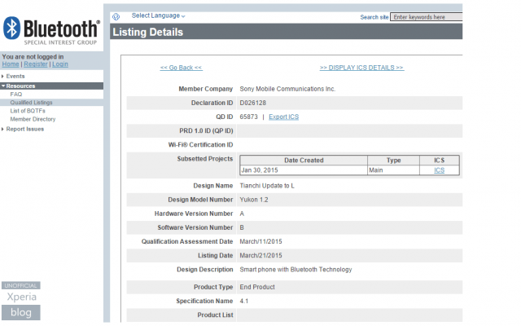The width and height of the screenshot is (521, 326).
Task: Open List of BQTFs page
Action: (28, 111)
